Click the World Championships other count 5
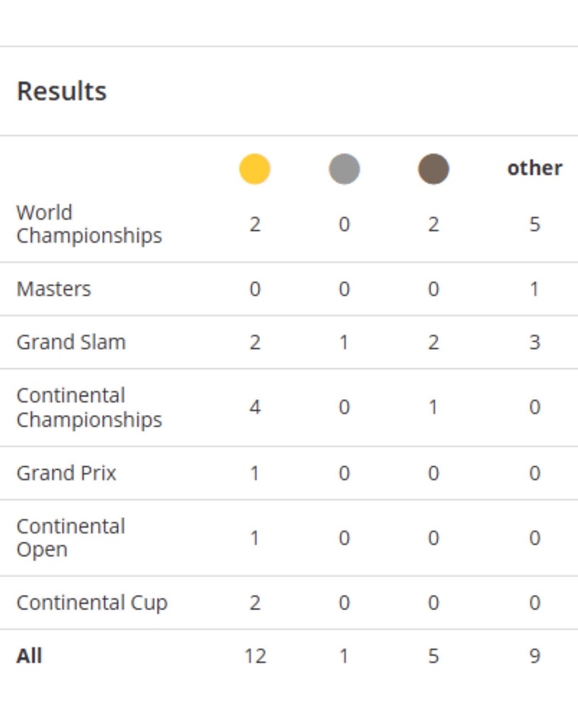This screenshot has height=723, width=578. (x=535, y=224)
